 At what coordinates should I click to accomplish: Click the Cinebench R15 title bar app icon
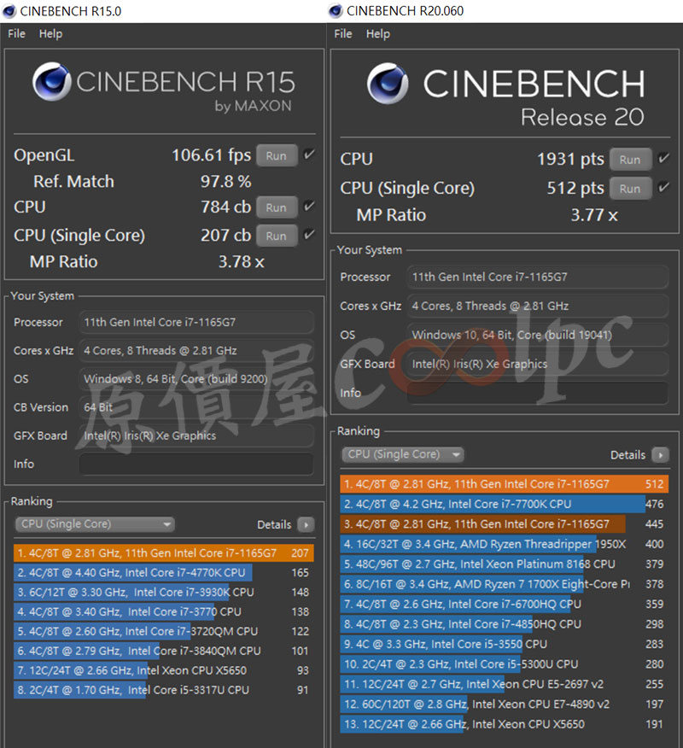point(9,11)
